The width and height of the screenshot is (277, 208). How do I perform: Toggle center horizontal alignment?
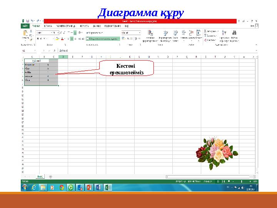(x=72, y=39)
